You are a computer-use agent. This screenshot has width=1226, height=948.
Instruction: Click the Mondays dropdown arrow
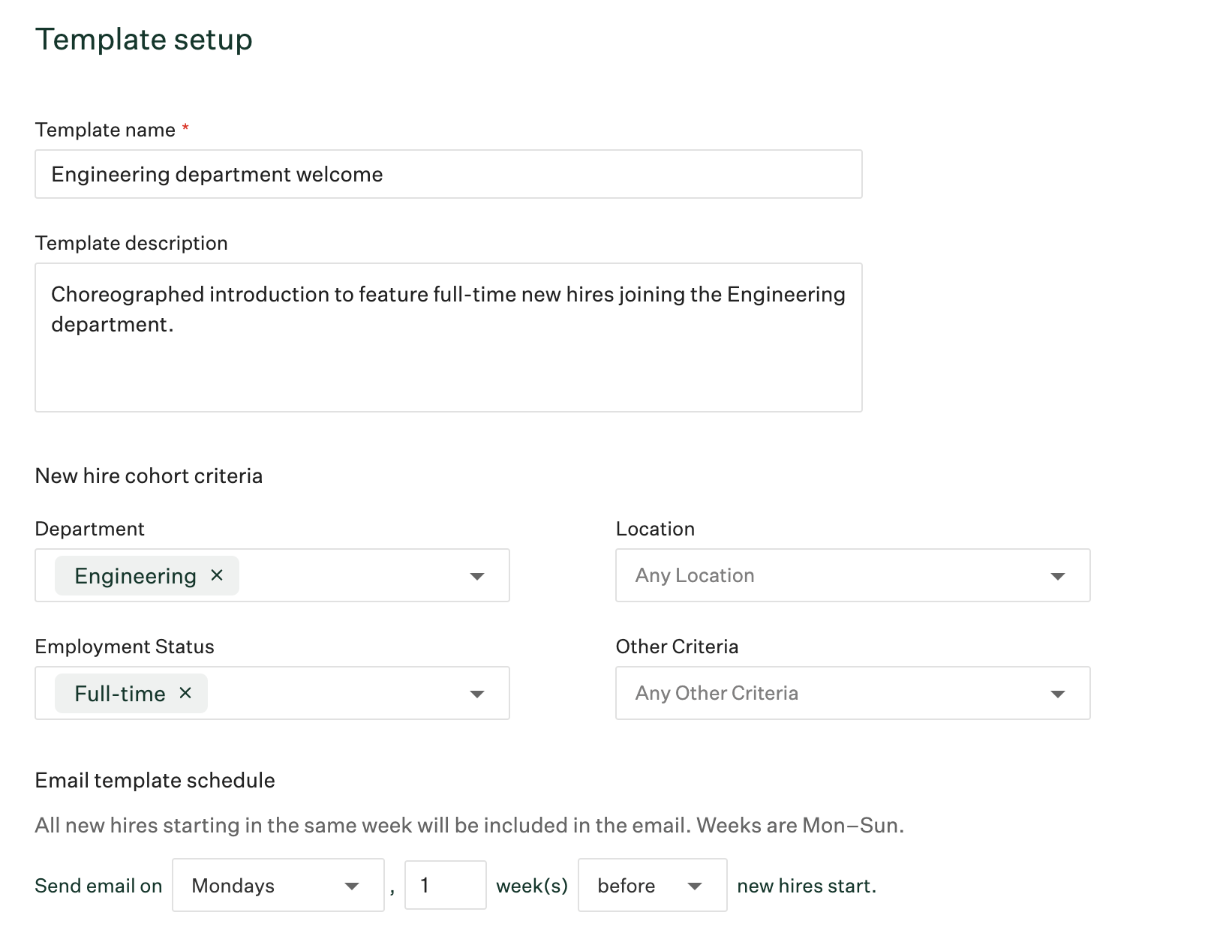pos(351,886)
